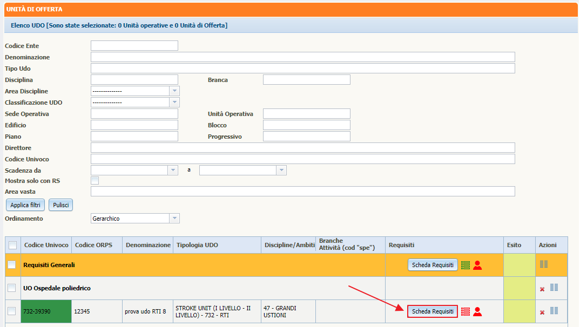Image resolution: width=580 pixels, height=327 pixels.
Task: Click grid actions icon in prova udo RTI 8 row
Action: (554, 311)
